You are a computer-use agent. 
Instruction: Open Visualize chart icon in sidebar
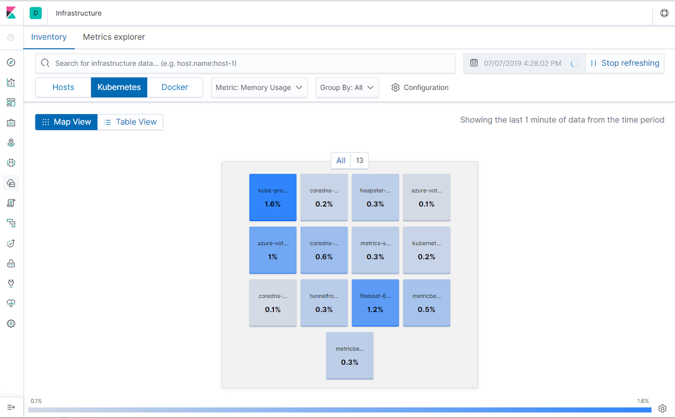pos(11,82)
